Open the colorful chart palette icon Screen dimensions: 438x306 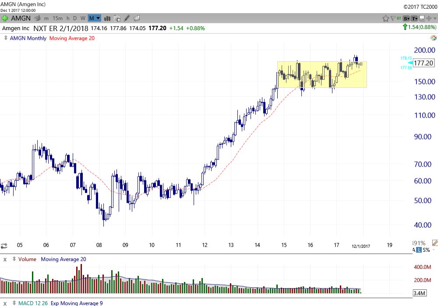[433, 38]
